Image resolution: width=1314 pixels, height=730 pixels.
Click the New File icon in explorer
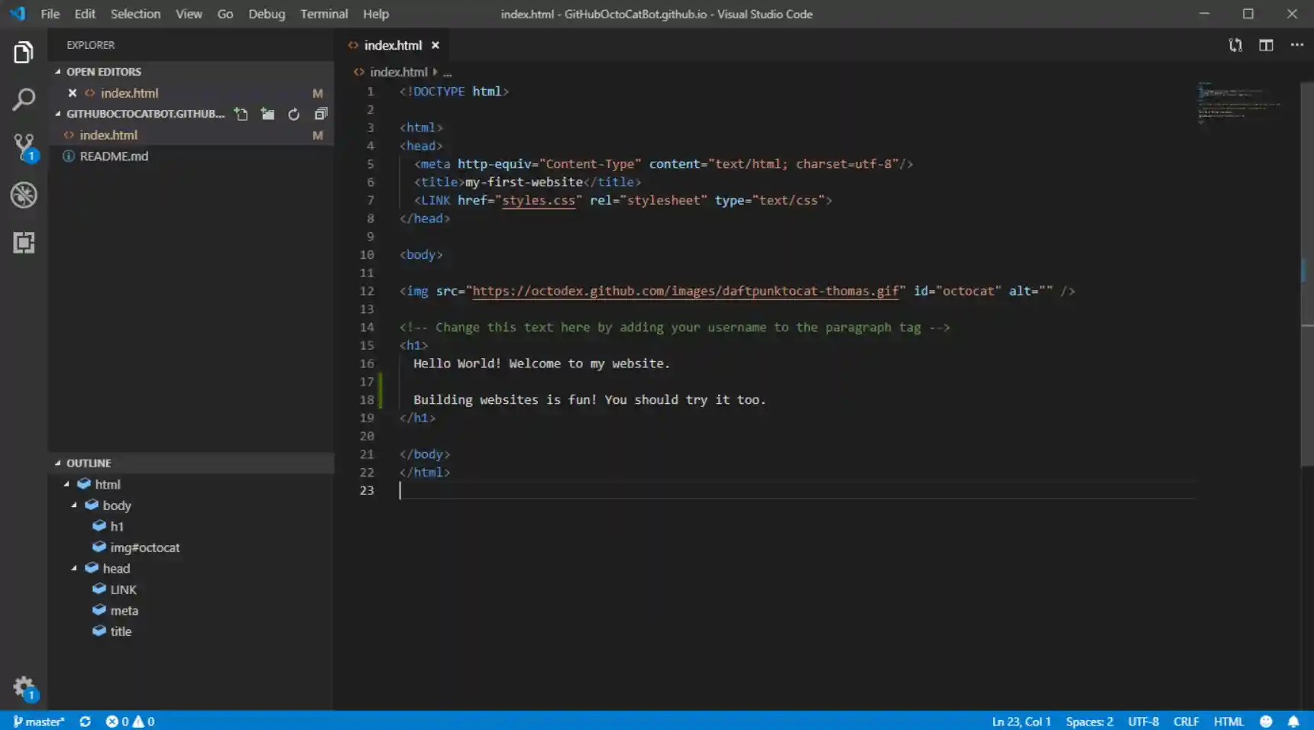(x=241, y=114)
